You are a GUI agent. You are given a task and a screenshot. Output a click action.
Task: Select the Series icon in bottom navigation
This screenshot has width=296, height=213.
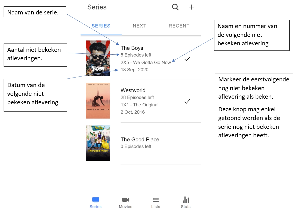coord(95,200)
